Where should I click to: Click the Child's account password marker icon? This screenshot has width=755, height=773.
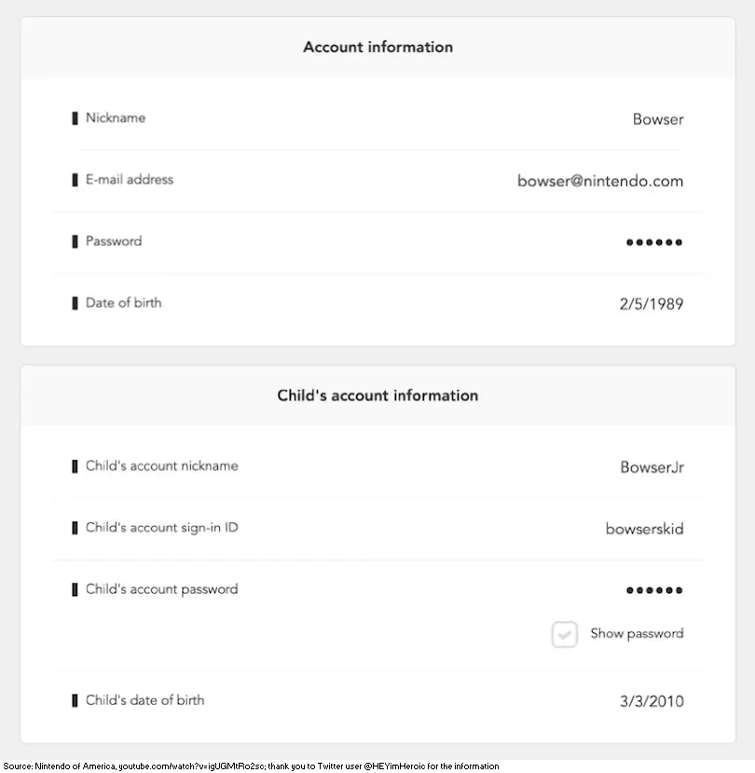[75, 589]
